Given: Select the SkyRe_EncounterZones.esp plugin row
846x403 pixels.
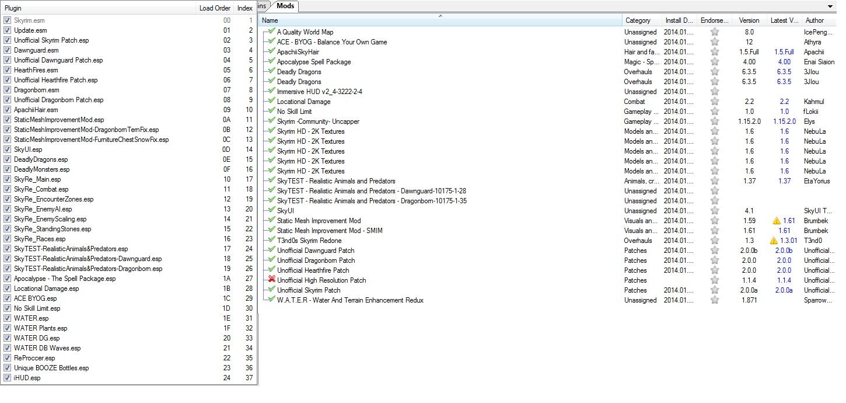Looking at the screenshot, I should coord(128,199).
